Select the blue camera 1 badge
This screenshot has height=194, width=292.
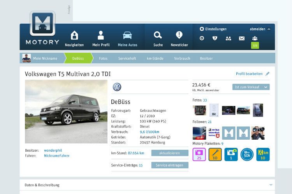(x=231, y=154)
